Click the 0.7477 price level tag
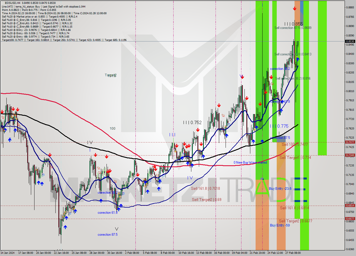The height and width of the screenshot is (256, 356). 350,142
